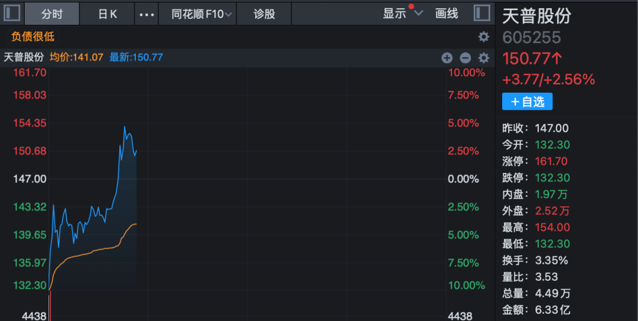Switch to 日K tab
The height and width of the screenshot is (321, 638).
108,14
